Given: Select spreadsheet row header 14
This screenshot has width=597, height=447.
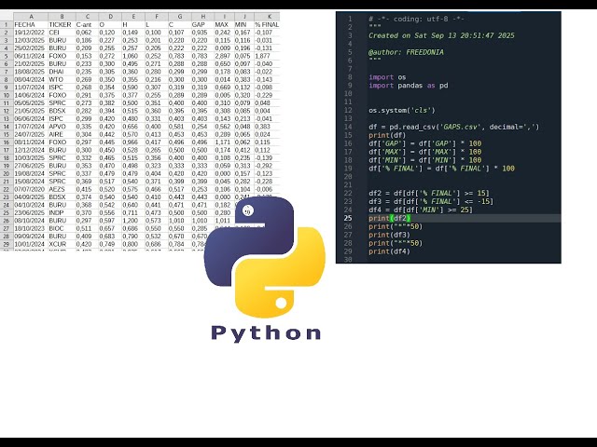Looking at the screenshot, I should pos(7,127).
